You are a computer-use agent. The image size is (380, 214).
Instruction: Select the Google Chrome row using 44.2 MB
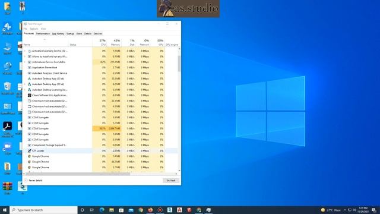pyautogui.click(x=100, y=162)
